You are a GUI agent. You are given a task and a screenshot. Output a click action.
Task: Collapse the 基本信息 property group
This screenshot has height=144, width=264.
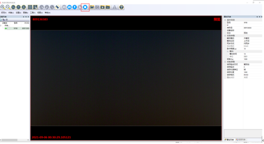[225, 20]
